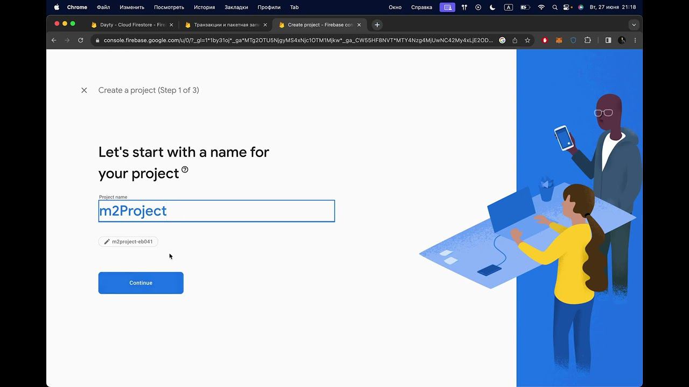
Task: Click the Google icon in address bar
Action: 502,40
